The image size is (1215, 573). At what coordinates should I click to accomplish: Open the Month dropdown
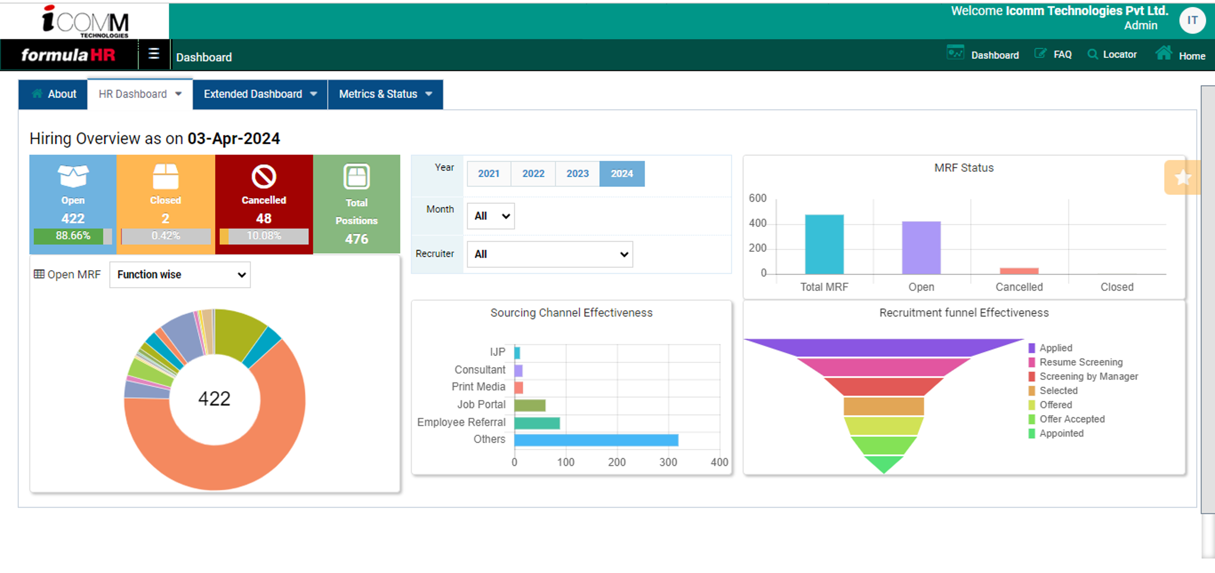pos(490,216)
